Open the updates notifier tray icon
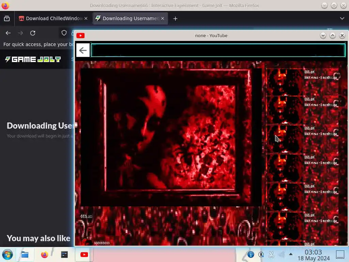The image size is (349, 262). [x=261, y=254]
